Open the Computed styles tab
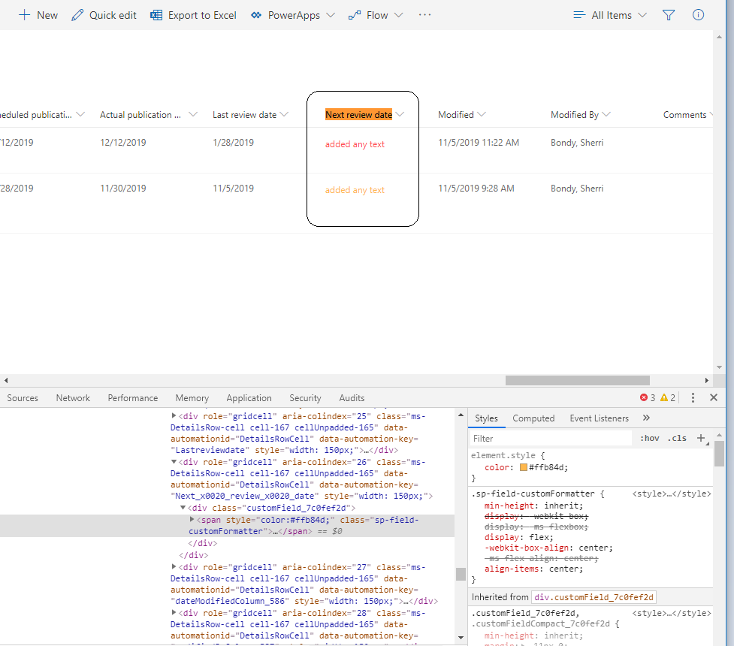The height and width of the screenshot is (646, 734). coord(533,418)
